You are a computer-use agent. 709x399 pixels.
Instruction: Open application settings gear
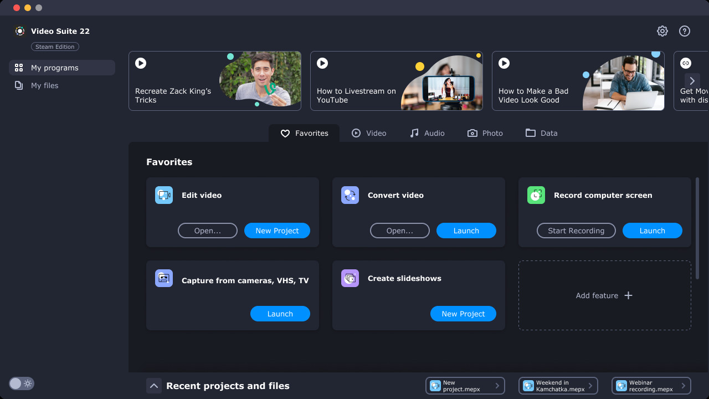[x=662, y=31]
